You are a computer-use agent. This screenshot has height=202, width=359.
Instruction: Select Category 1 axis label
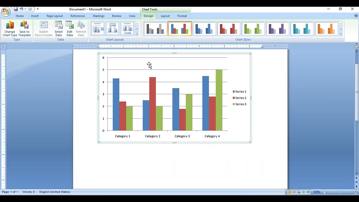(x=123, y=136)
